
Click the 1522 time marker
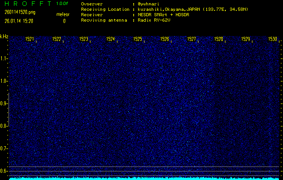(x=57, y=39)
